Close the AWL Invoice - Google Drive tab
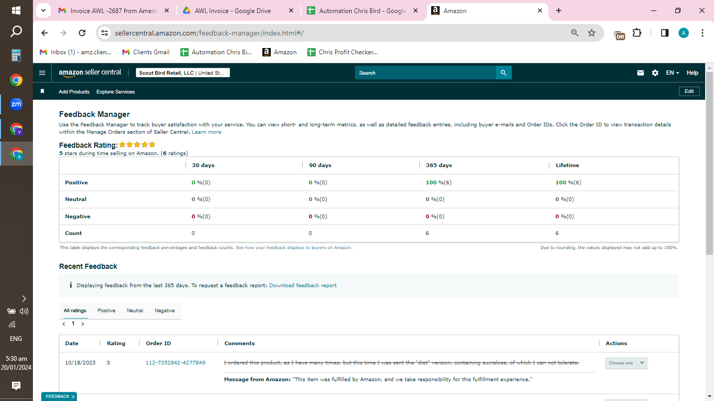Screen dimensions: 714x401 (x=291, y=10)
